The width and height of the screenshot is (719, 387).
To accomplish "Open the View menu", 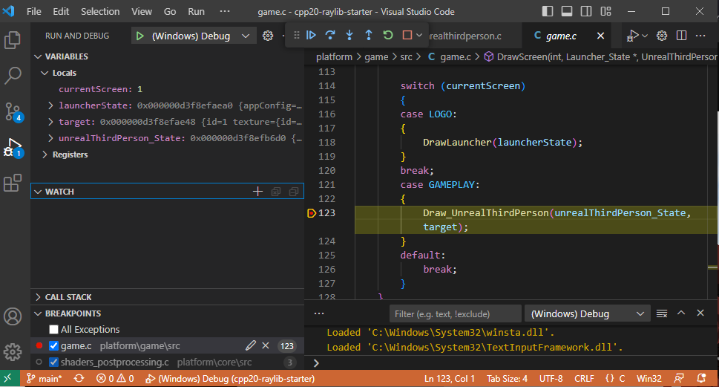I will (142, 11).
